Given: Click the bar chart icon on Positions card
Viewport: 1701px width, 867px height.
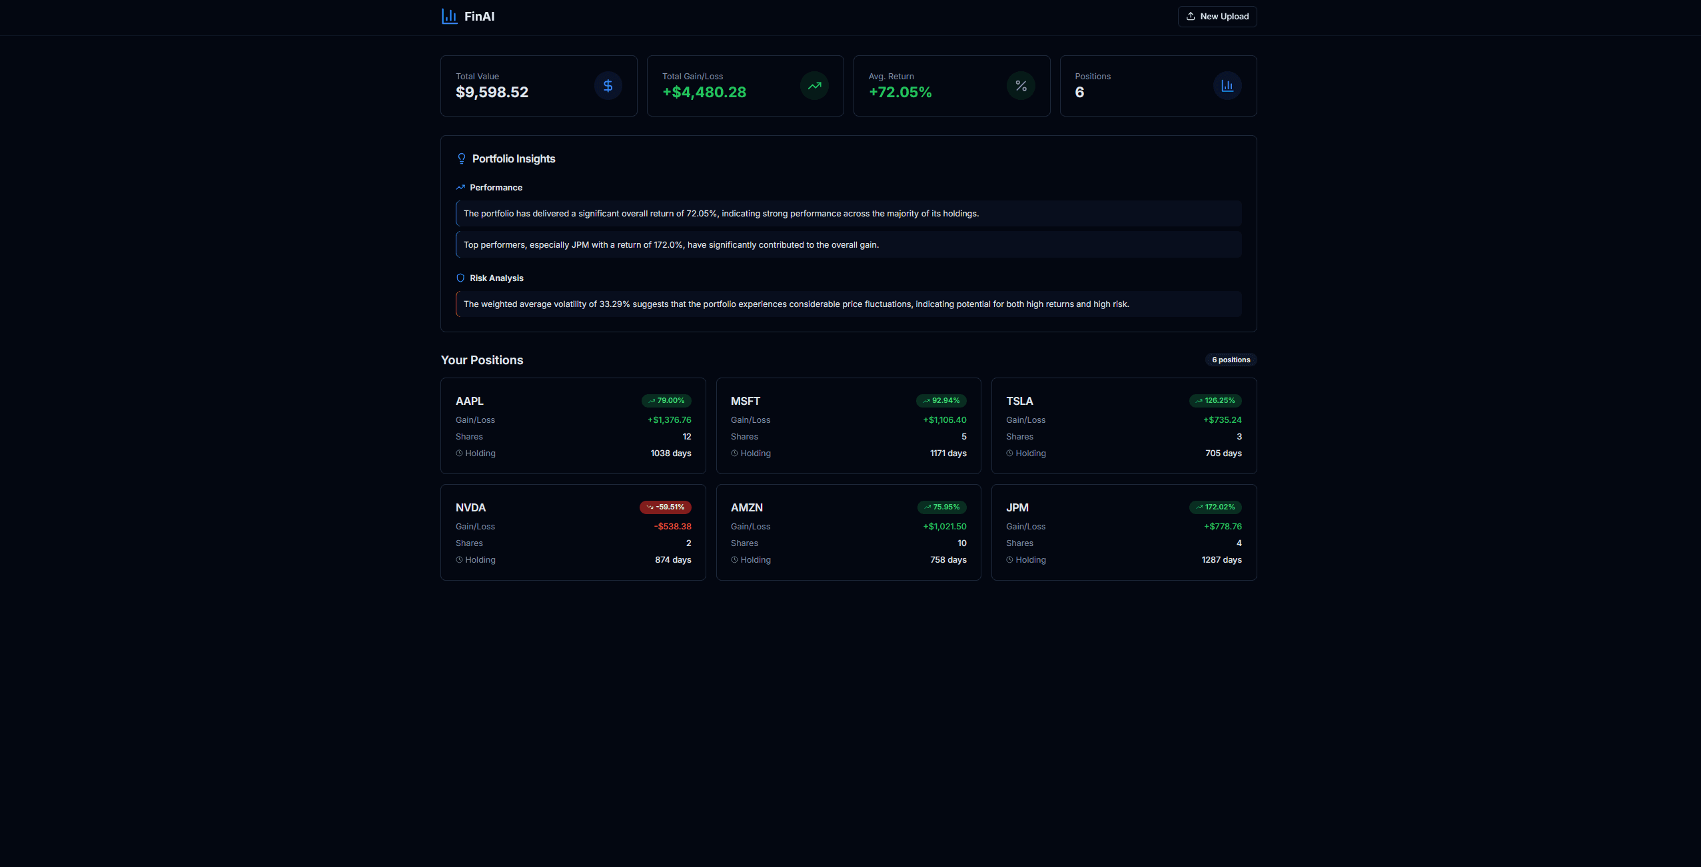Looking at the screenshot, I should tap(1227, 85).
